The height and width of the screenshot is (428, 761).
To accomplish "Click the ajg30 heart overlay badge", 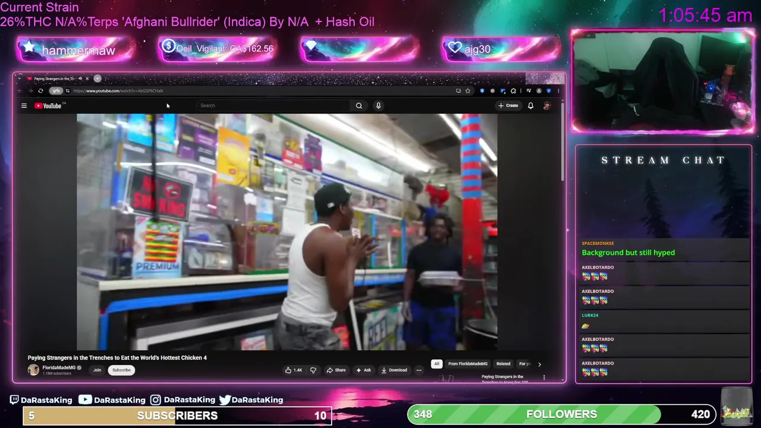I will pyautogui.click(x=501, y=49).
